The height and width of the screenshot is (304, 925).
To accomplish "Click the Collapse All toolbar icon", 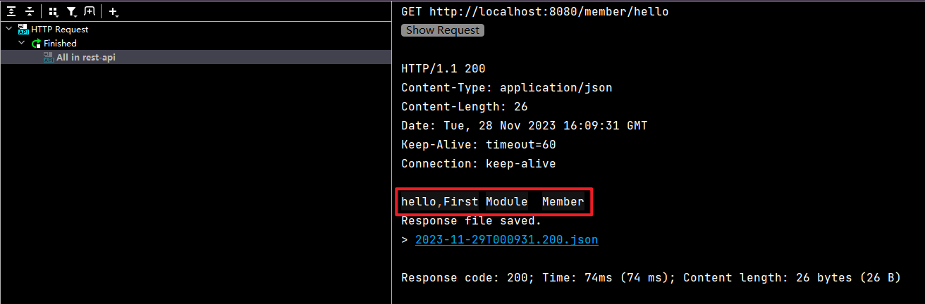I will click(x=30, y=11).
